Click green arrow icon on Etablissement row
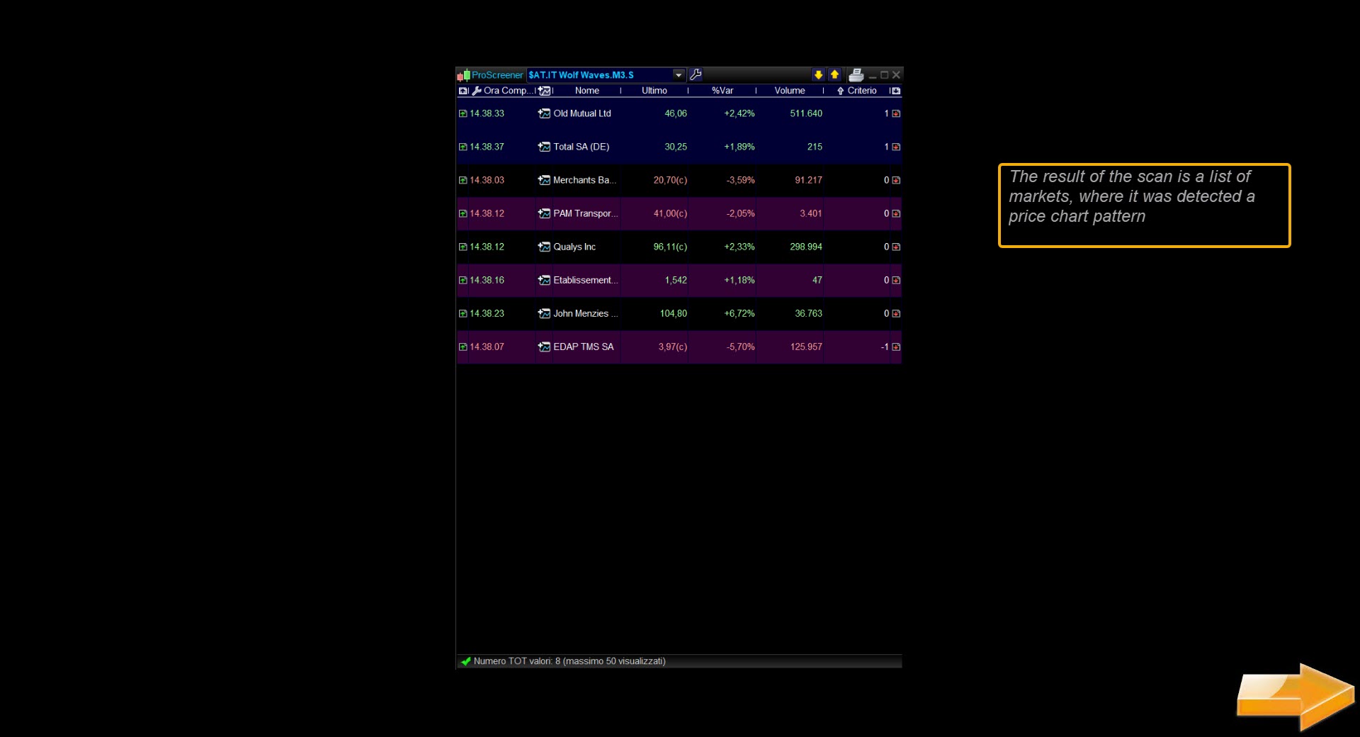1360x737 pixels. 463,280
